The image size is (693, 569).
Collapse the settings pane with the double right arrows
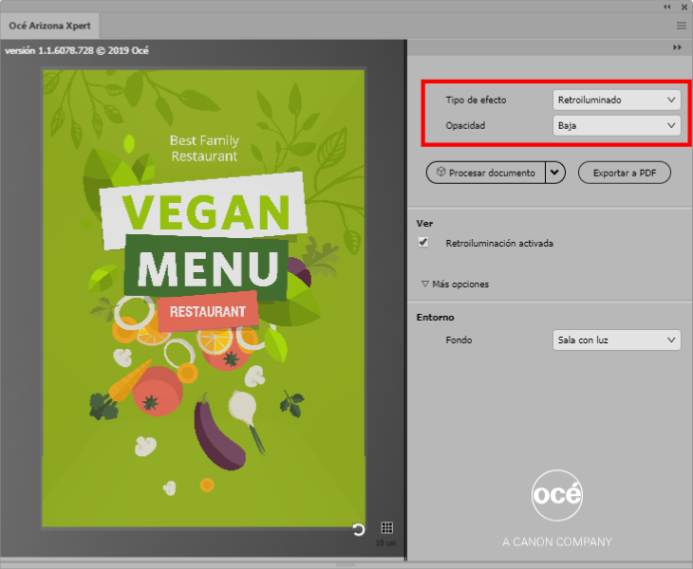[677, 47]
